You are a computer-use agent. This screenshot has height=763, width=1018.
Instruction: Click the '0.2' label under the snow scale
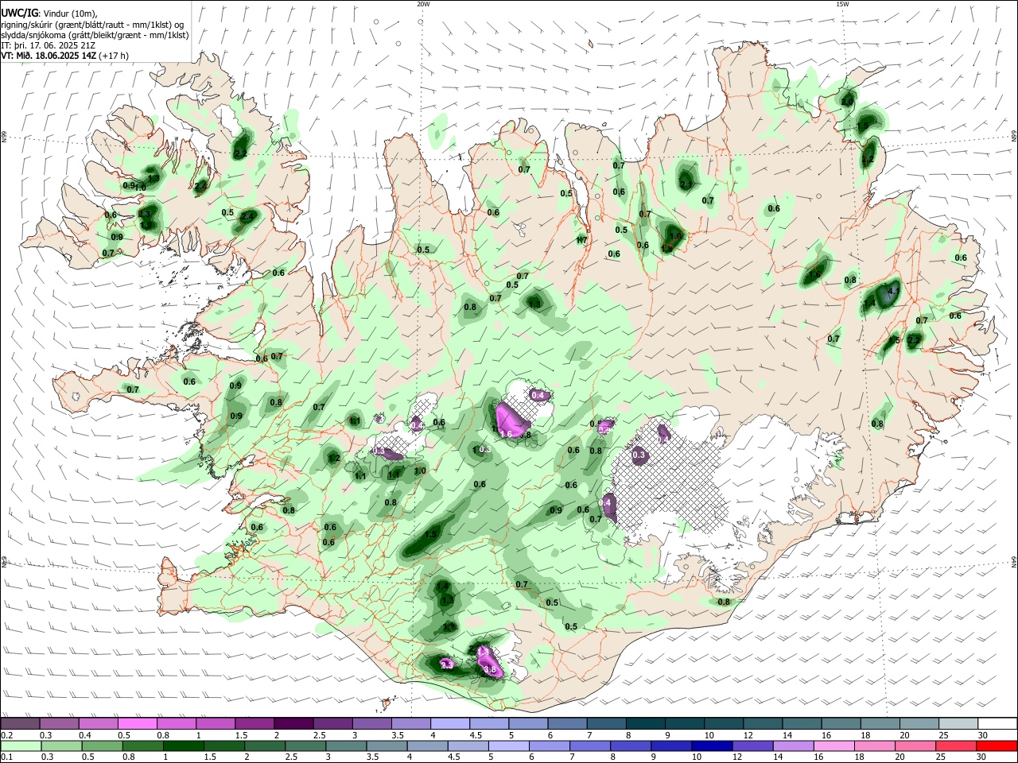click(x=6, y=735)
